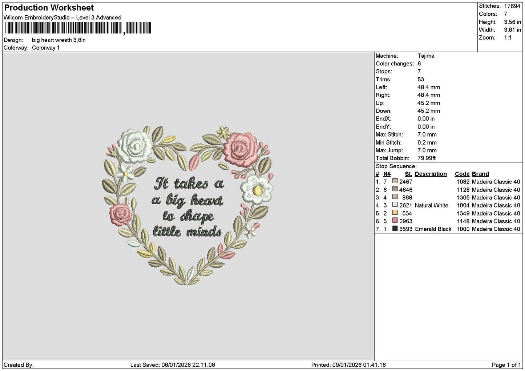
Task: Click the Zoom value 1:1
Action: coord(508,38)
